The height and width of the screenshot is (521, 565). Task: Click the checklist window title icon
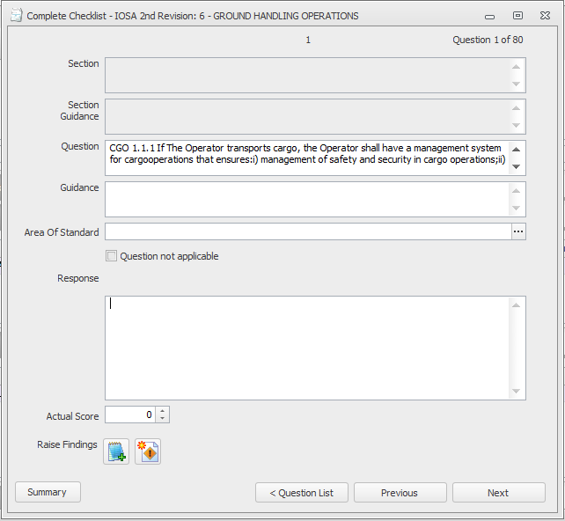pos(16,16)
